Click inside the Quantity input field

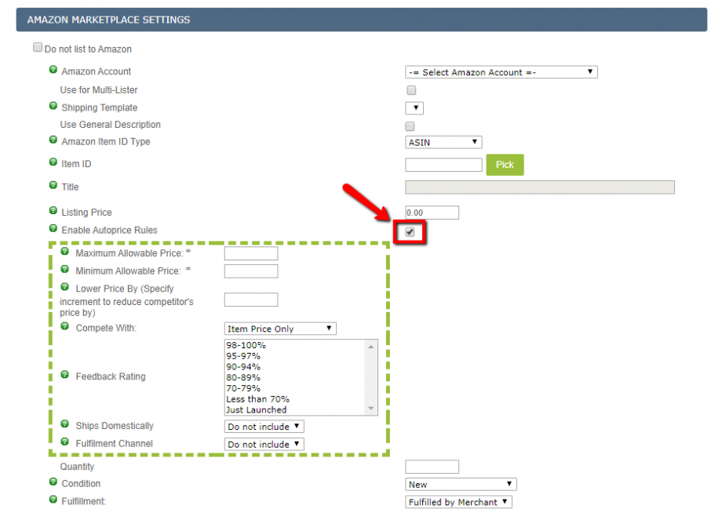[431, 466]
